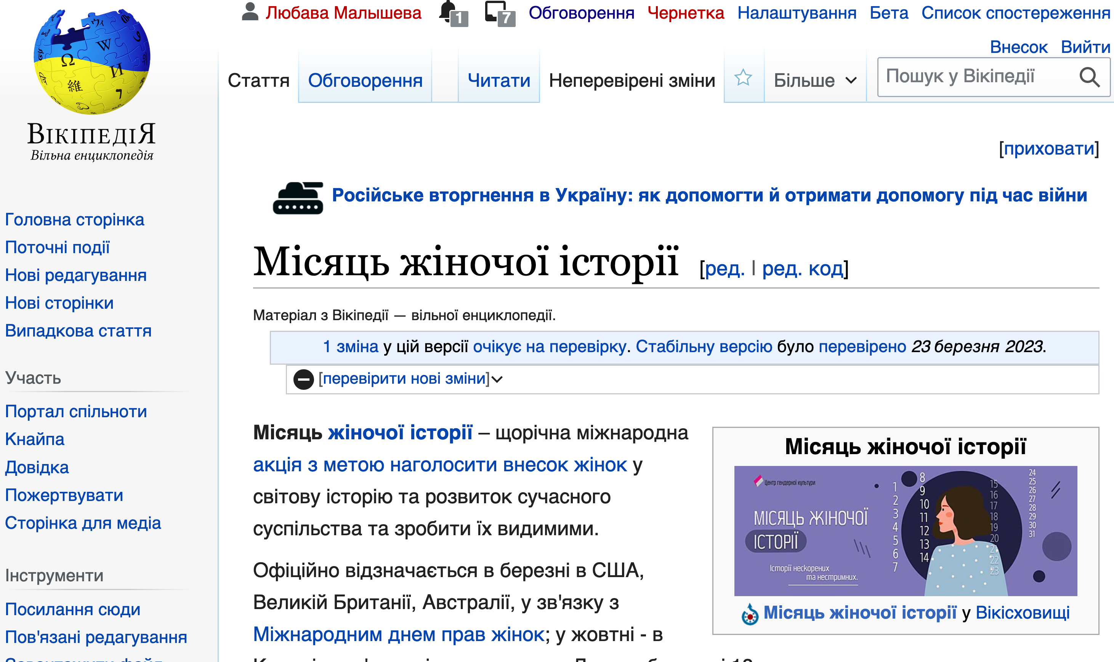
Task: Hide the banner with приховати
Action: 1049,148
